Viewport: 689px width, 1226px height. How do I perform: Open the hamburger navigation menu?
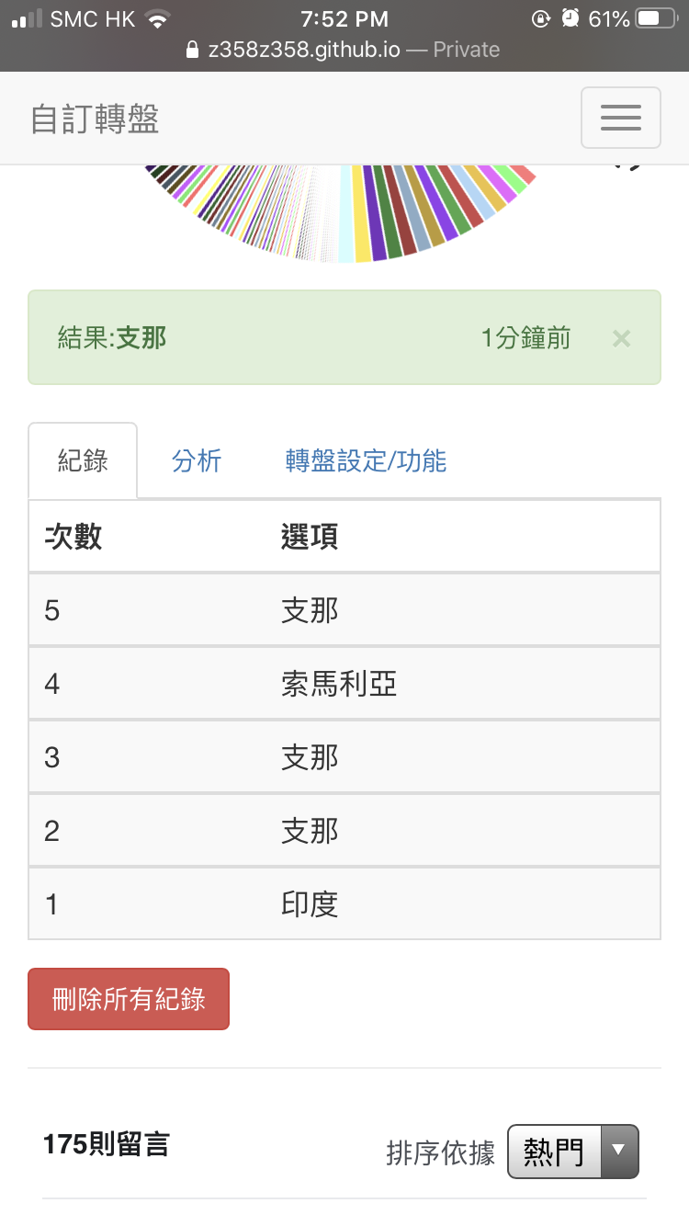pos(620,118)
